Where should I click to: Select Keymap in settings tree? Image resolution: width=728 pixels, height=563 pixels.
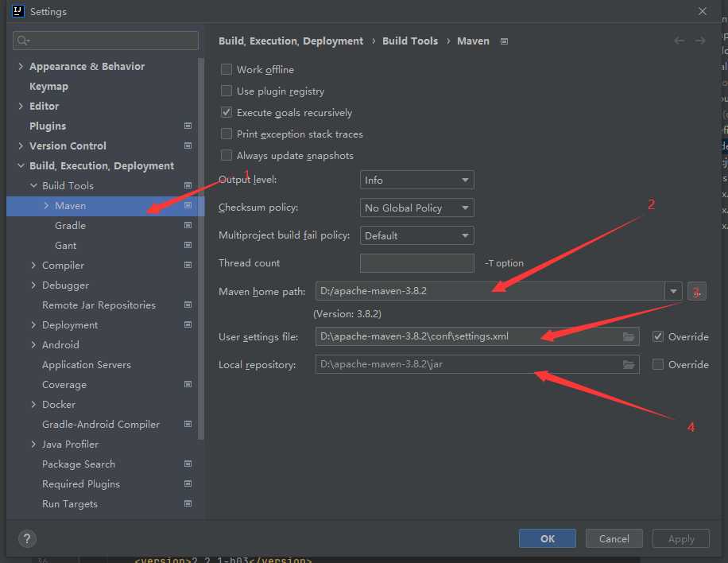click(x=48, y=87)
